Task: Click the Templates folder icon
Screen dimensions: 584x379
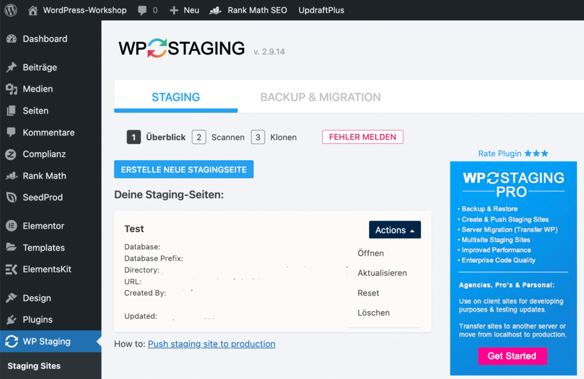Action: point(11,247)
